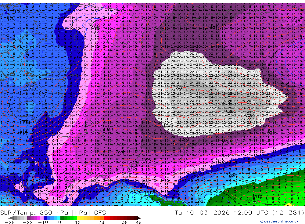Click the '-22' legend value
The height and width of the screenshot is (224, 305).
28,222
